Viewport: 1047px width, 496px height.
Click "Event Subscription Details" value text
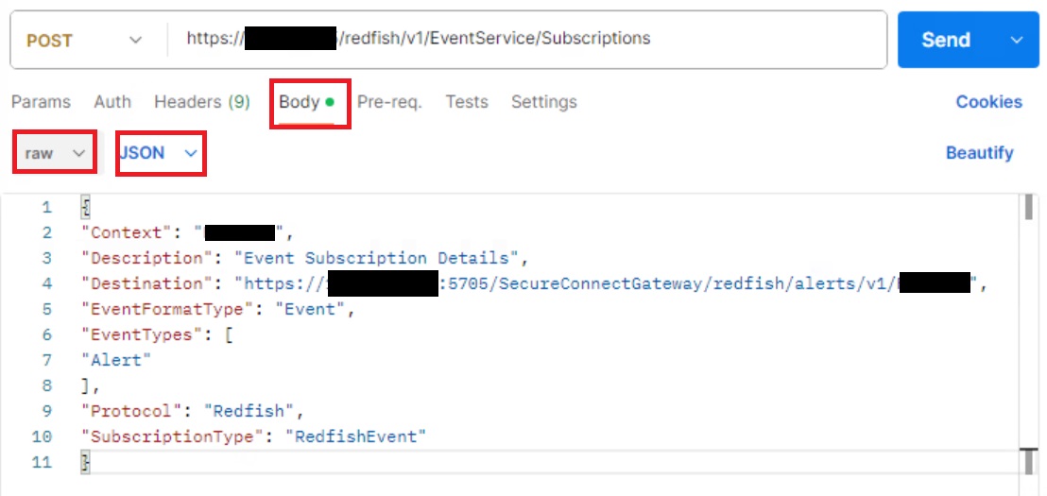tap(375, 258)
